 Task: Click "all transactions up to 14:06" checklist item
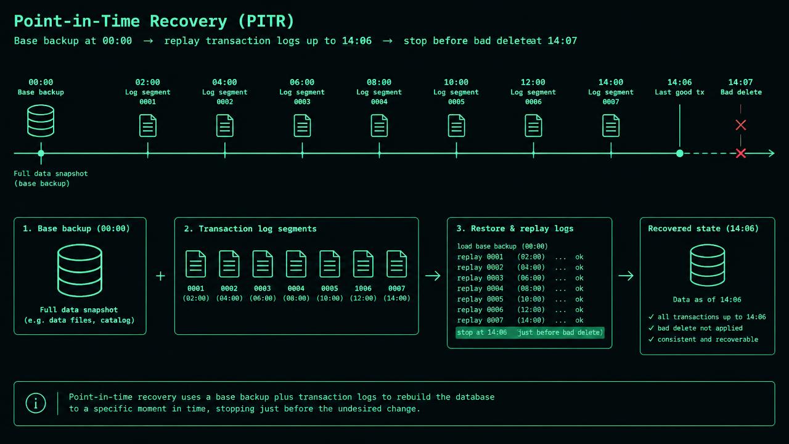[x=707, y=317]
